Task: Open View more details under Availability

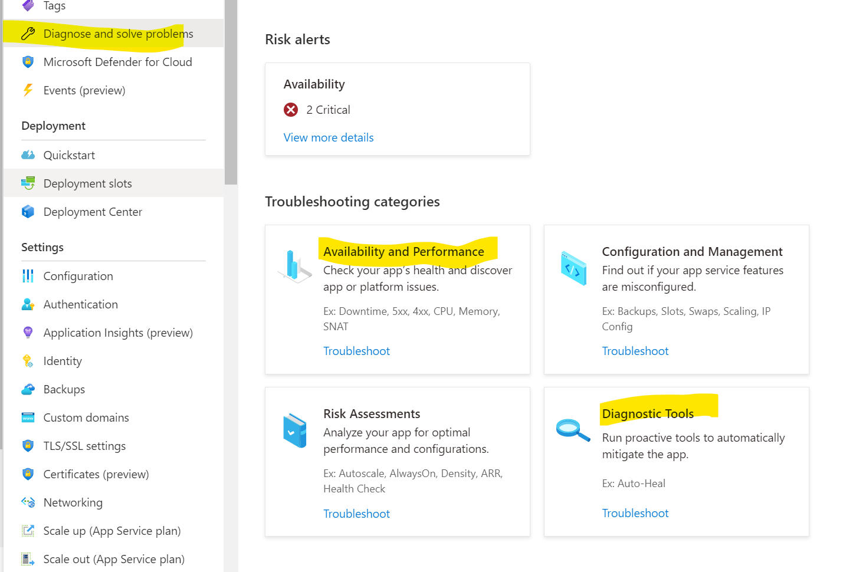Action: [x=329, y=137]
